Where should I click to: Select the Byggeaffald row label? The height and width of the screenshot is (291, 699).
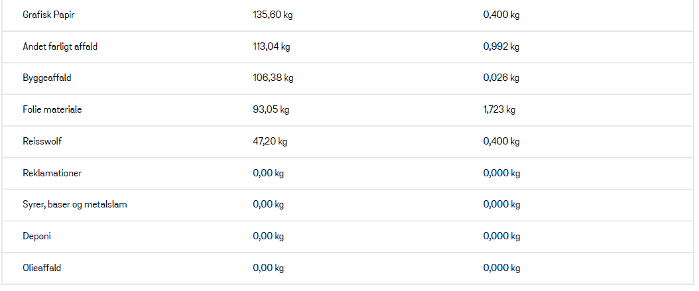click(47, 78)
